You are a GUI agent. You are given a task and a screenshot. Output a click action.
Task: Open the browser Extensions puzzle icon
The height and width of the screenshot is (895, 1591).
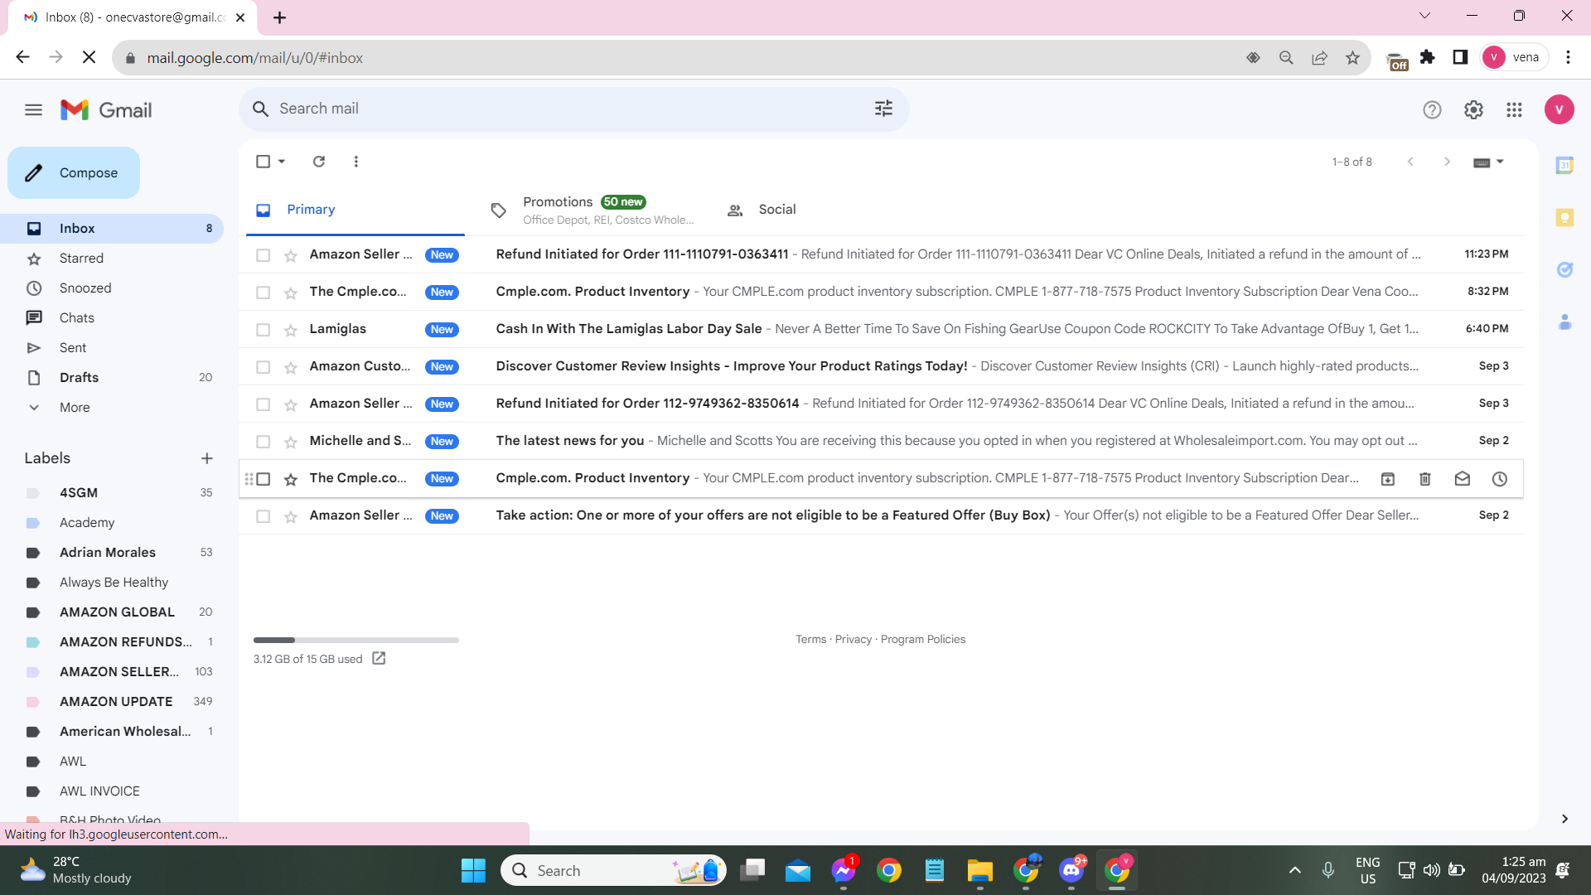pos(1427,57)
